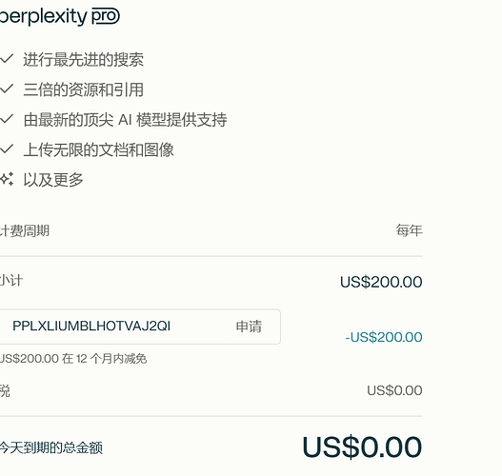Click the 计费周期 label
Viewport: 502px width, 476px height.
(25, 231)
